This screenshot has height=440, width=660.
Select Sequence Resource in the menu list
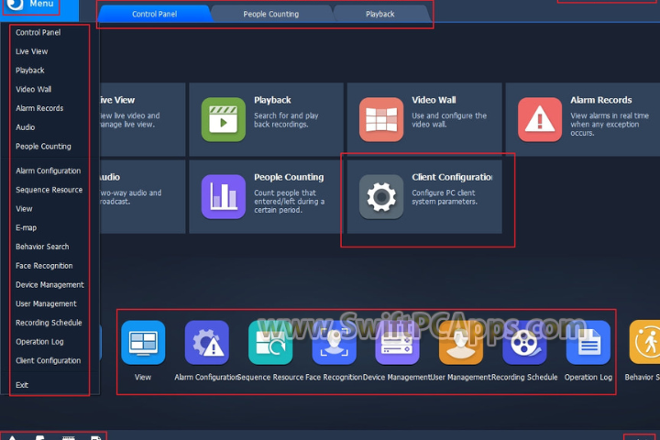[49, 190]
